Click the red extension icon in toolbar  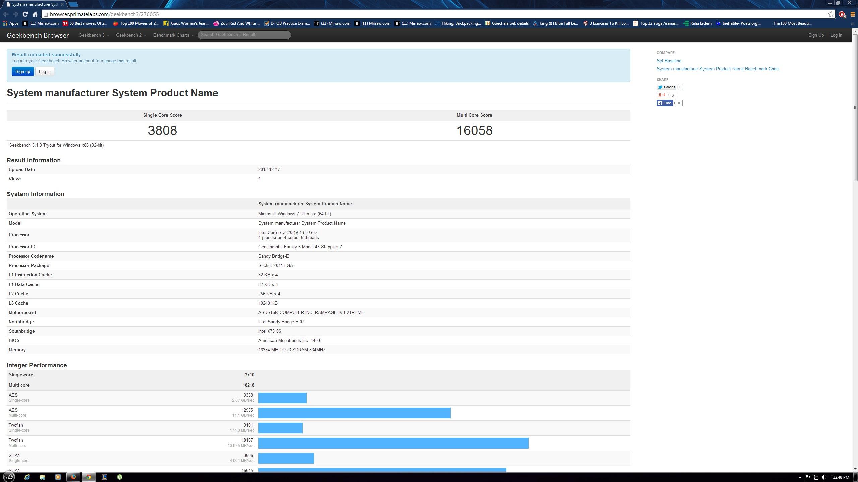click(842, 14)
